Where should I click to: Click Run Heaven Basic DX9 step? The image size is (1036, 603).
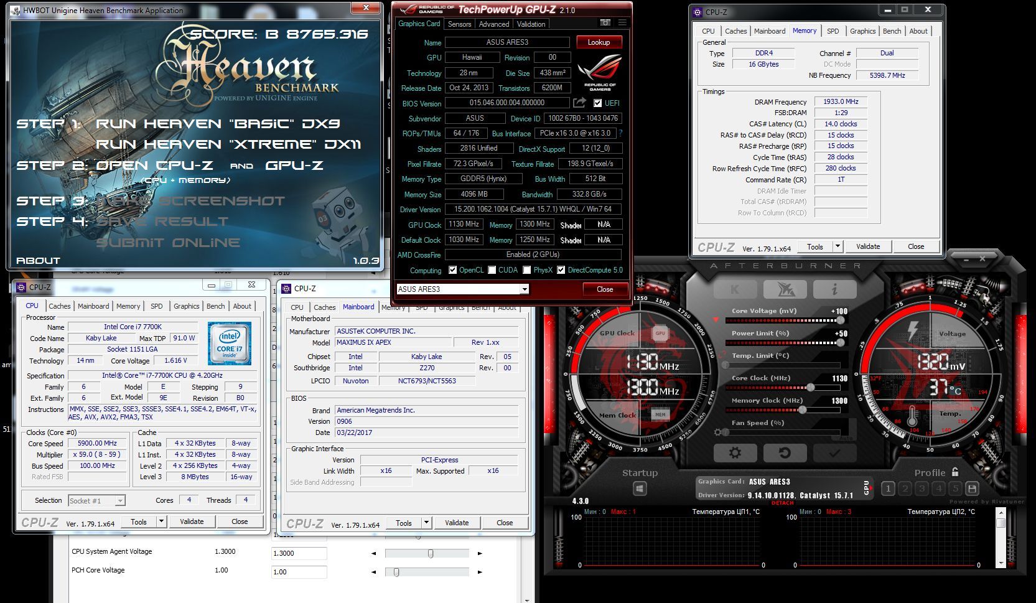(218, 124)
